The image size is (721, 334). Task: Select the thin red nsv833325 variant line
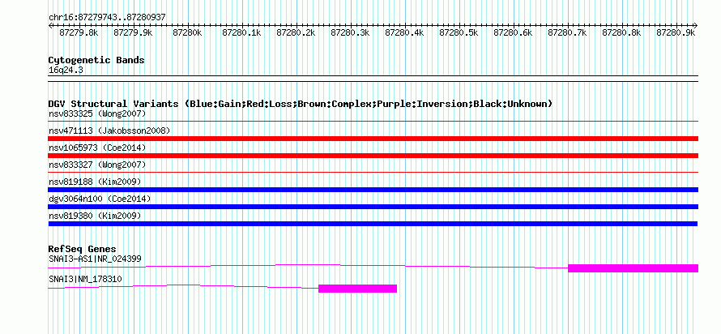point(373,122)
